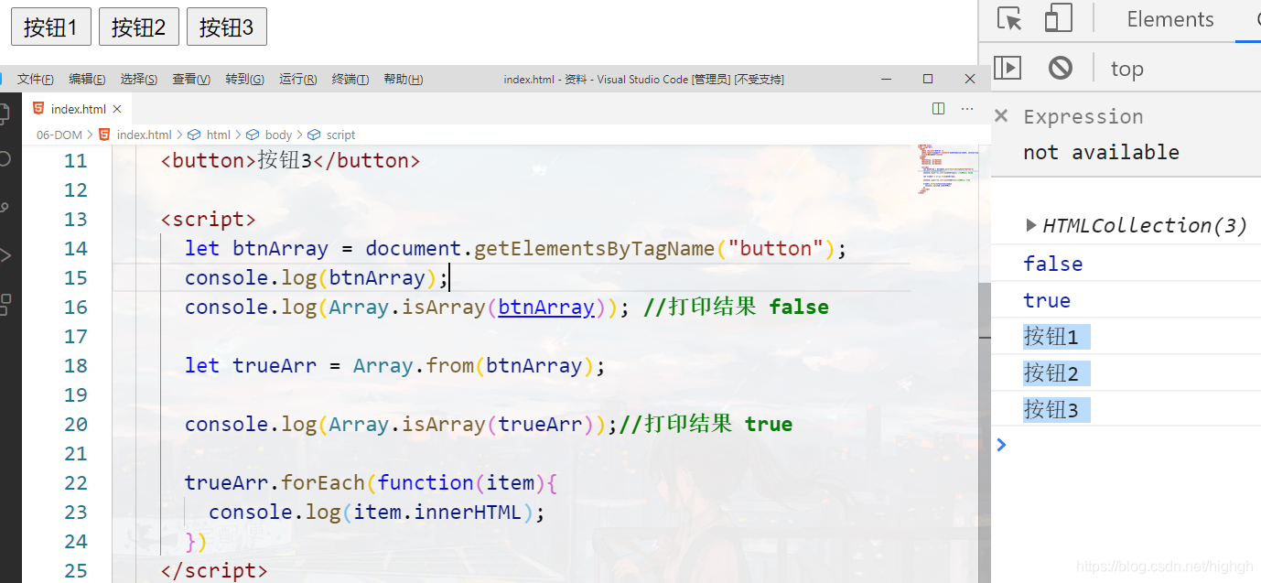Image resolution: width=1261 pixels, height=583 pixels.
Task: Click the opening script tag on line 13
Action: tap(209, 219)
